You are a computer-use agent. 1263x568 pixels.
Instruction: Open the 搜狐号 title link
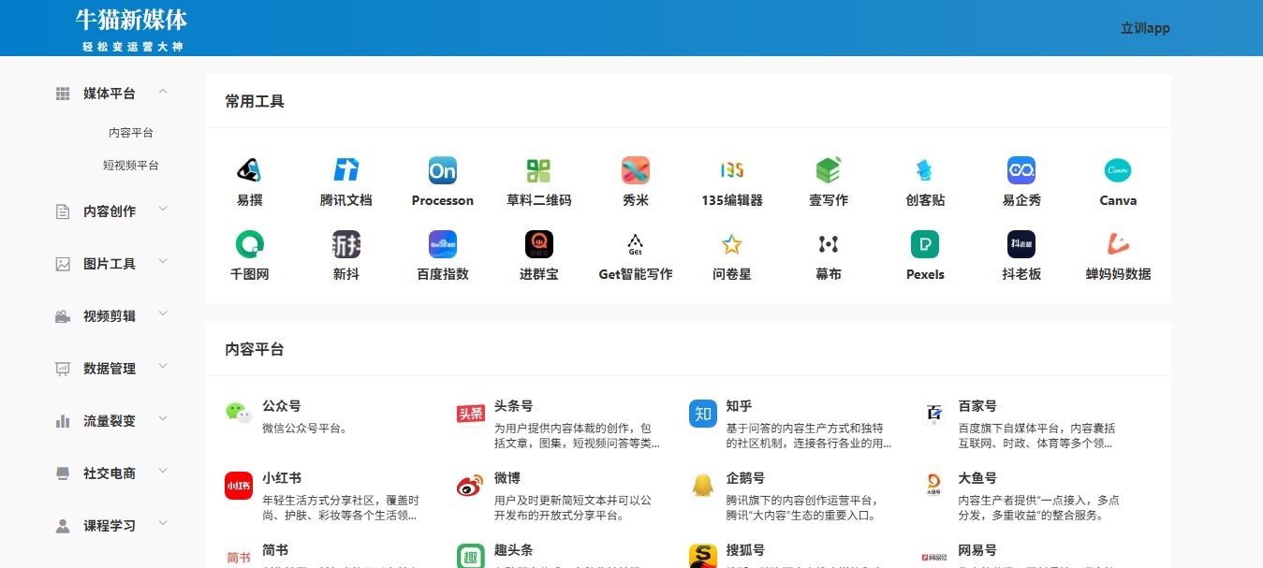745,550
